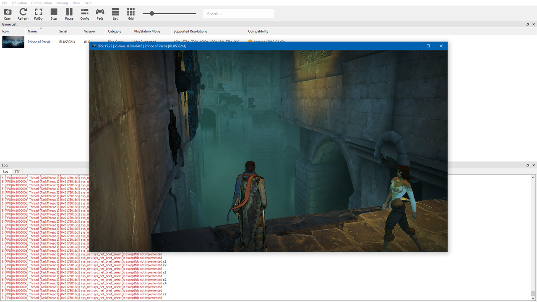Open the Configuration menu
The image size is (537, 302).
click(x=42, y=3)
